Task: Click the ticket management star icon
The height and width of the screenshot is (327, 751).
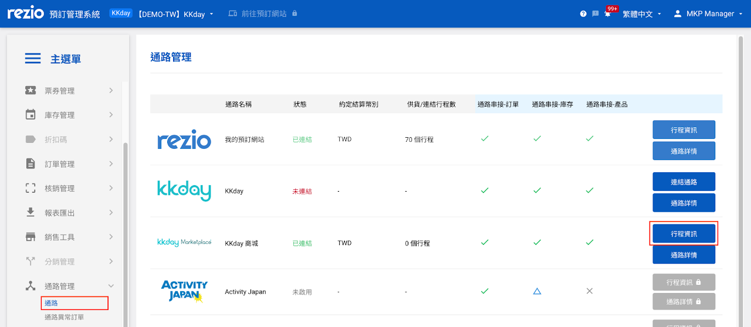Action: pos(31,90)
